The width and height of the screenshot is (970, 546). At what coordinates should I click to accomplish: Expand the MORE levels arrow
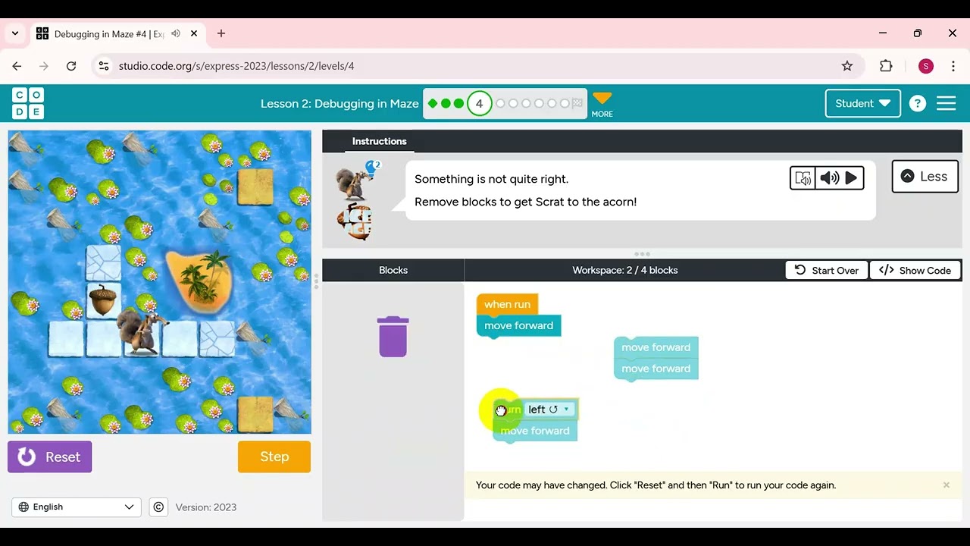[x=602, y=104]
